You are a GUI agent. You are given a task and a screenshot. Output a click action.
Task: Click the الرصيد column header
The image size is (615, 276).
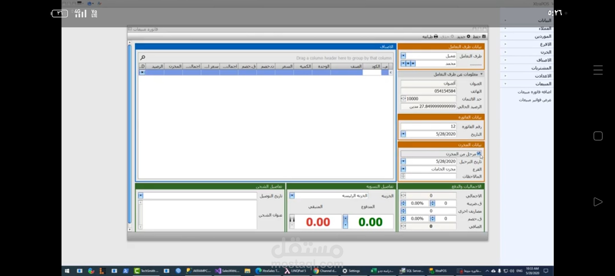pyautogui.click(x=155, y=66)
